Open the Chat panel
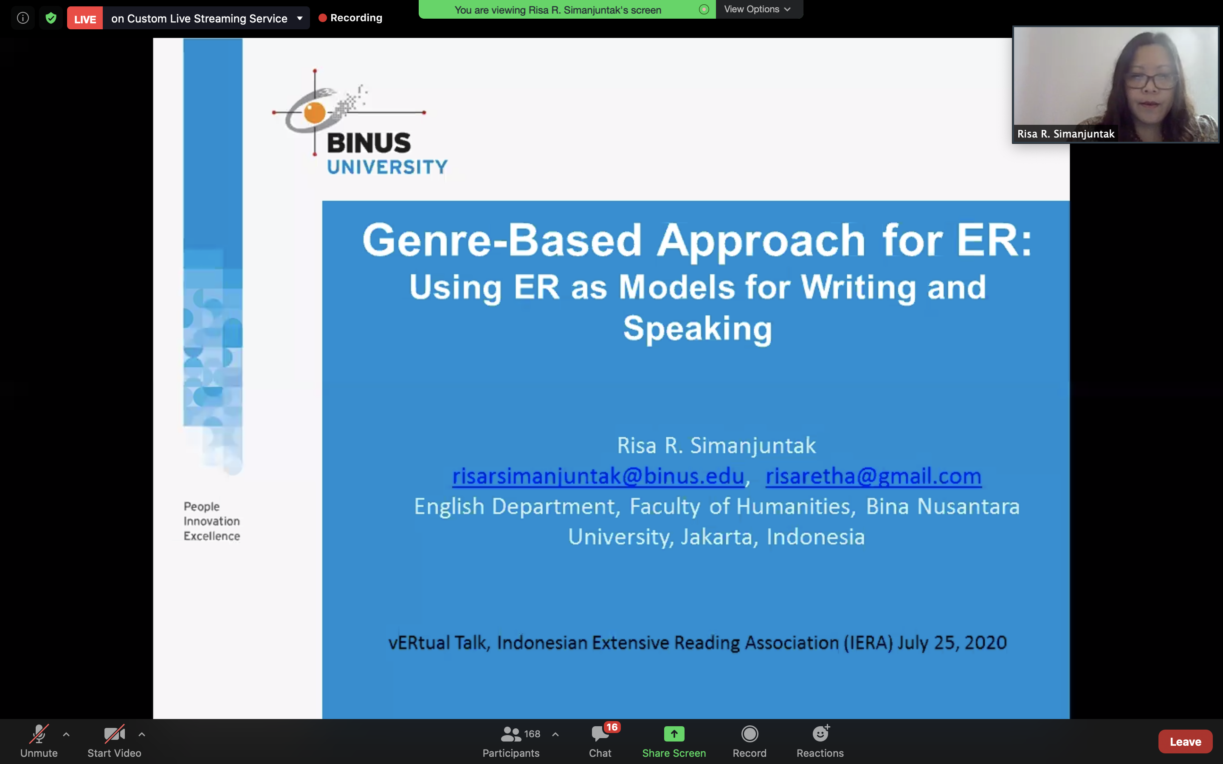Image resolution: width=1223 pixels, height=764 pixels. [x=600, y=741]
